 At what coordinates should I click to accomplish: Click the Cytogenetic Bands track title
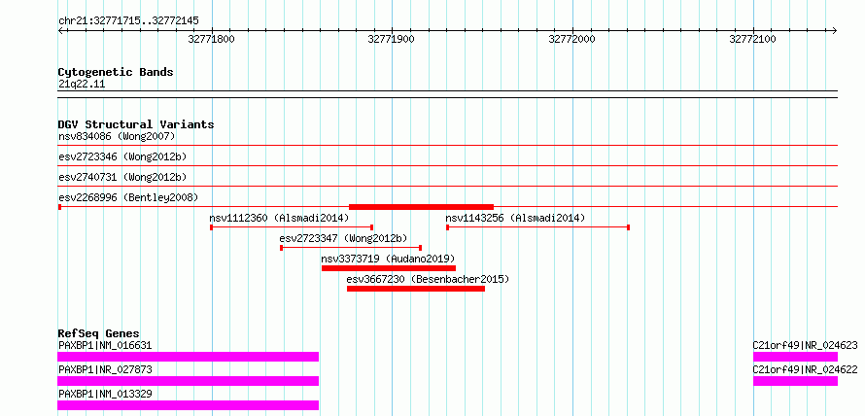tap(116, 72)
